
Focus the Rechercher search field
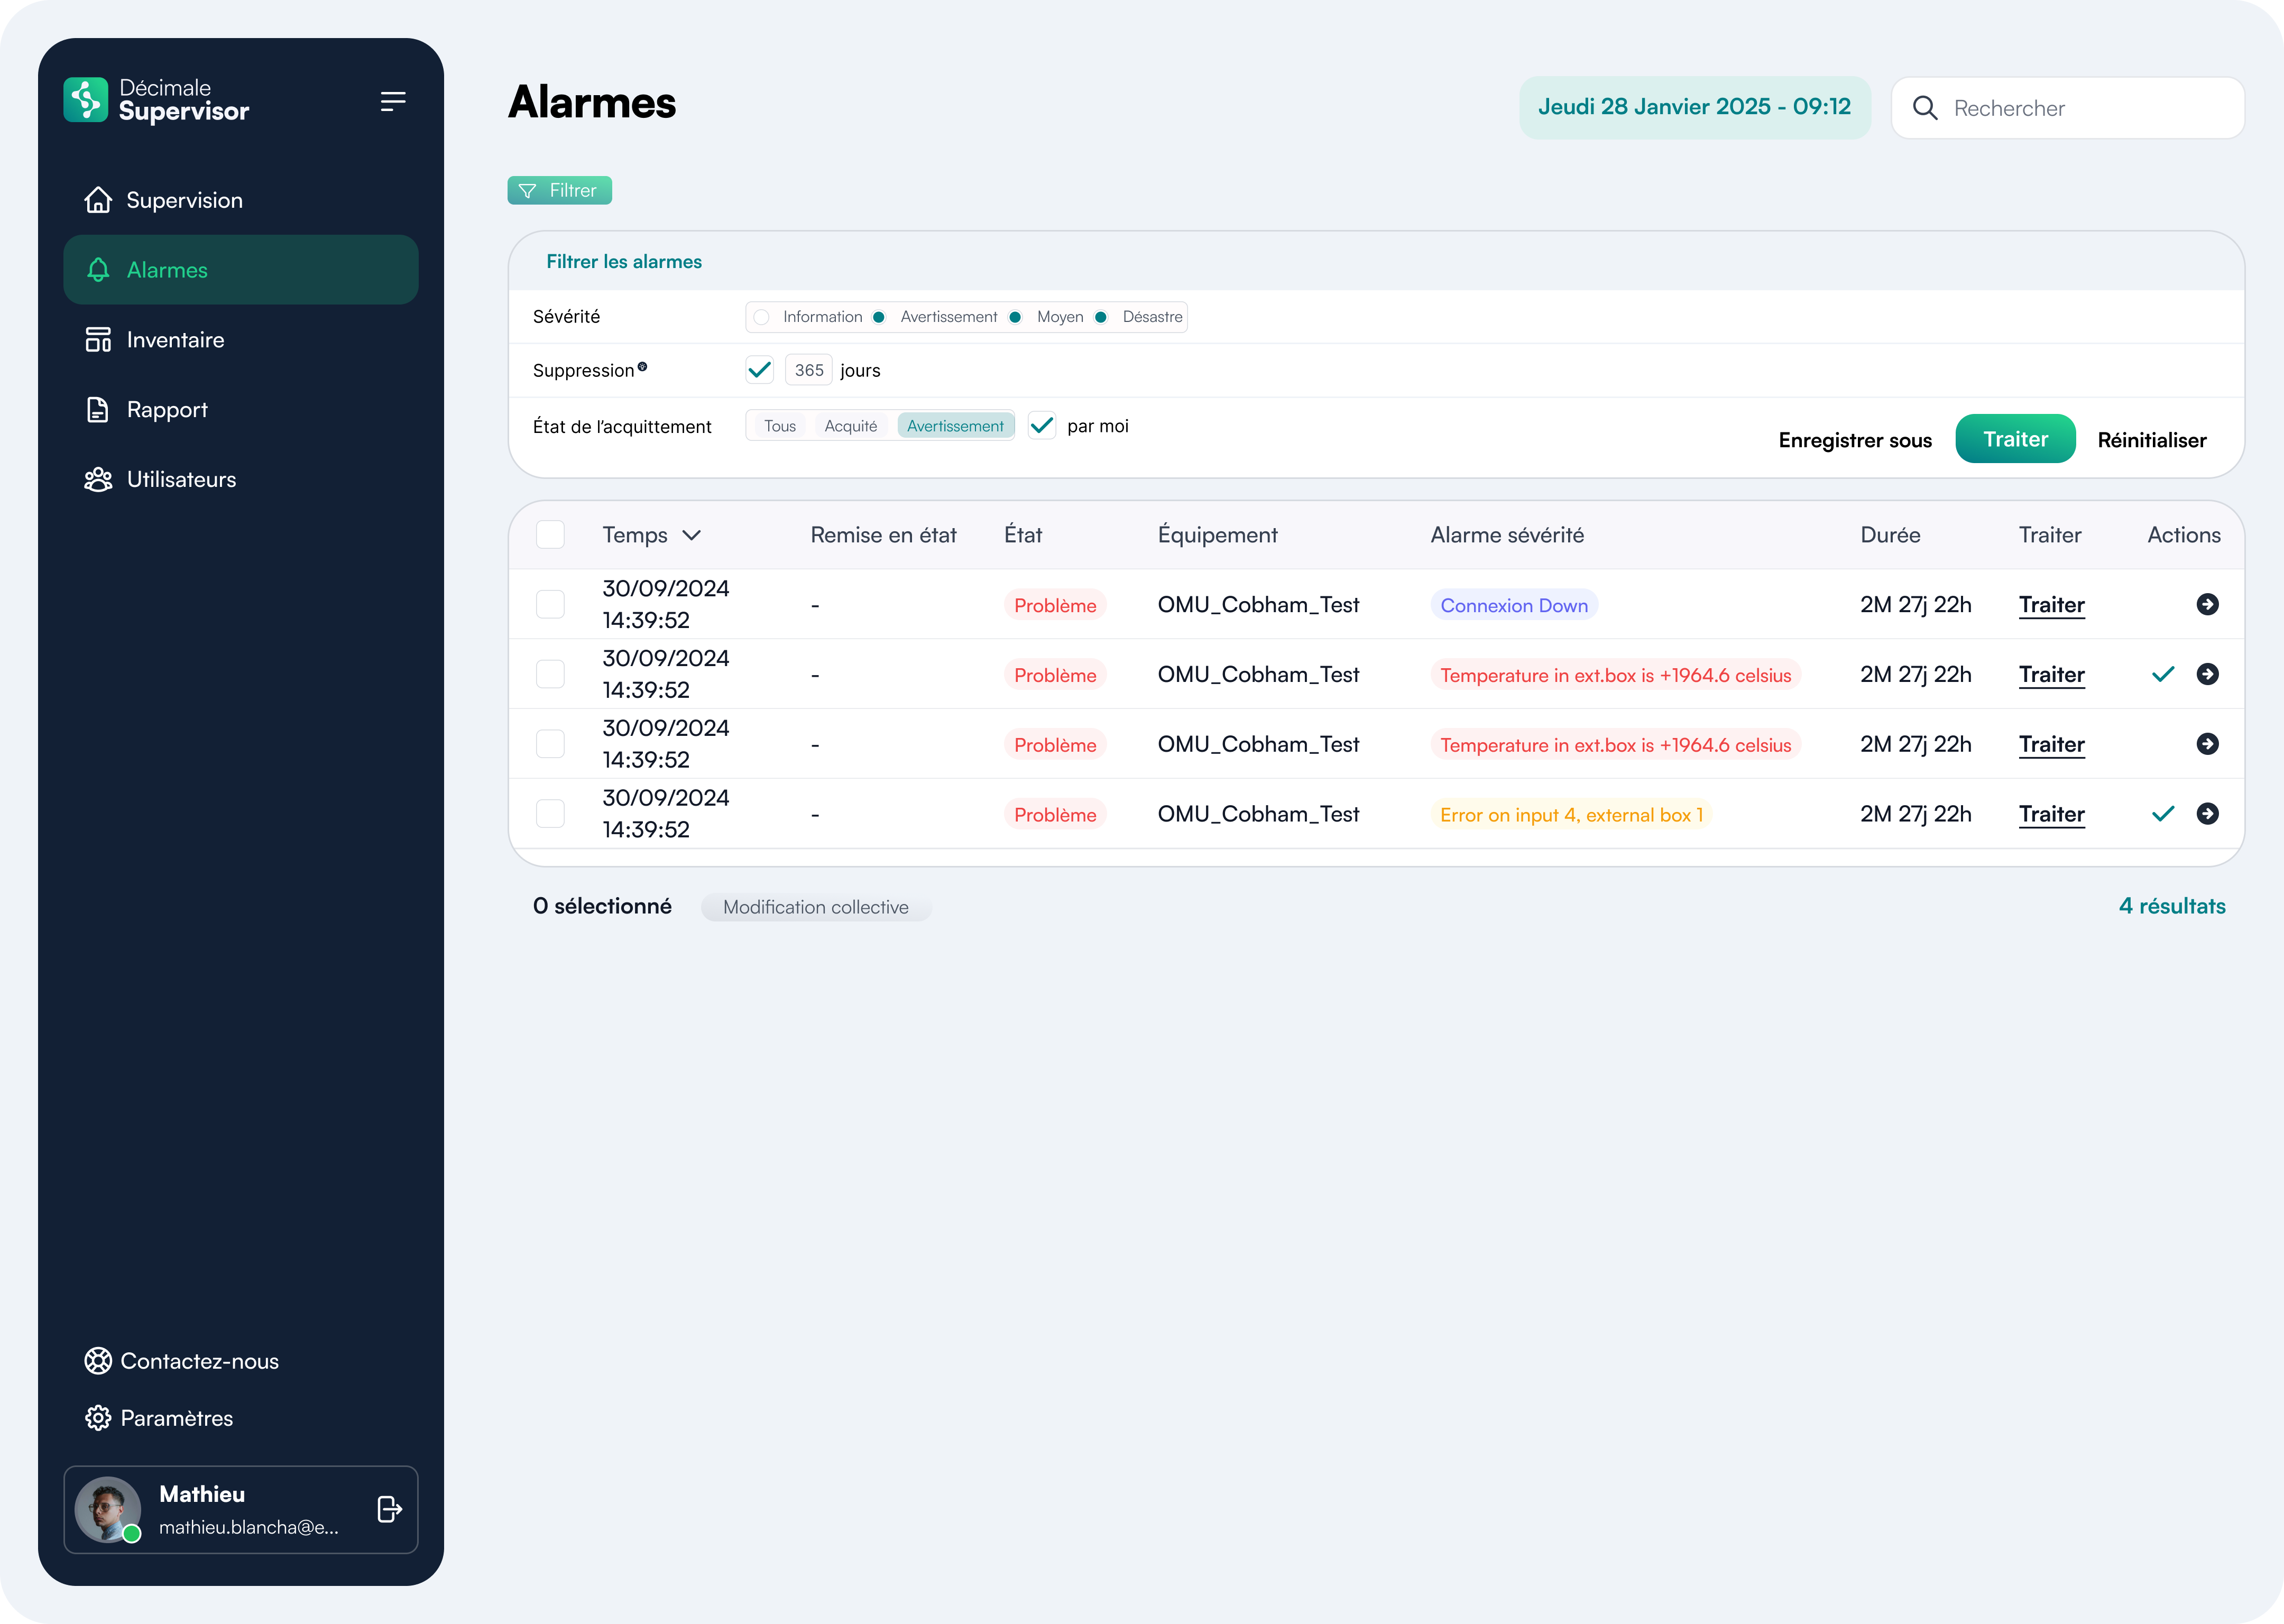[2068, 108]
